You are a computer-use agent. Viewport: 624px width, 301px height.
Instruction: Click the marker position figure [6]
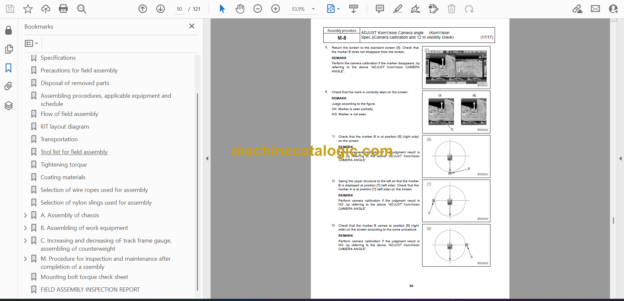coord(456,157)
